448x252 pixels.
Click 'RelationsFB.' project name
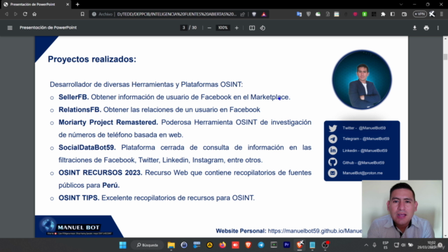(x=80, y=110)
